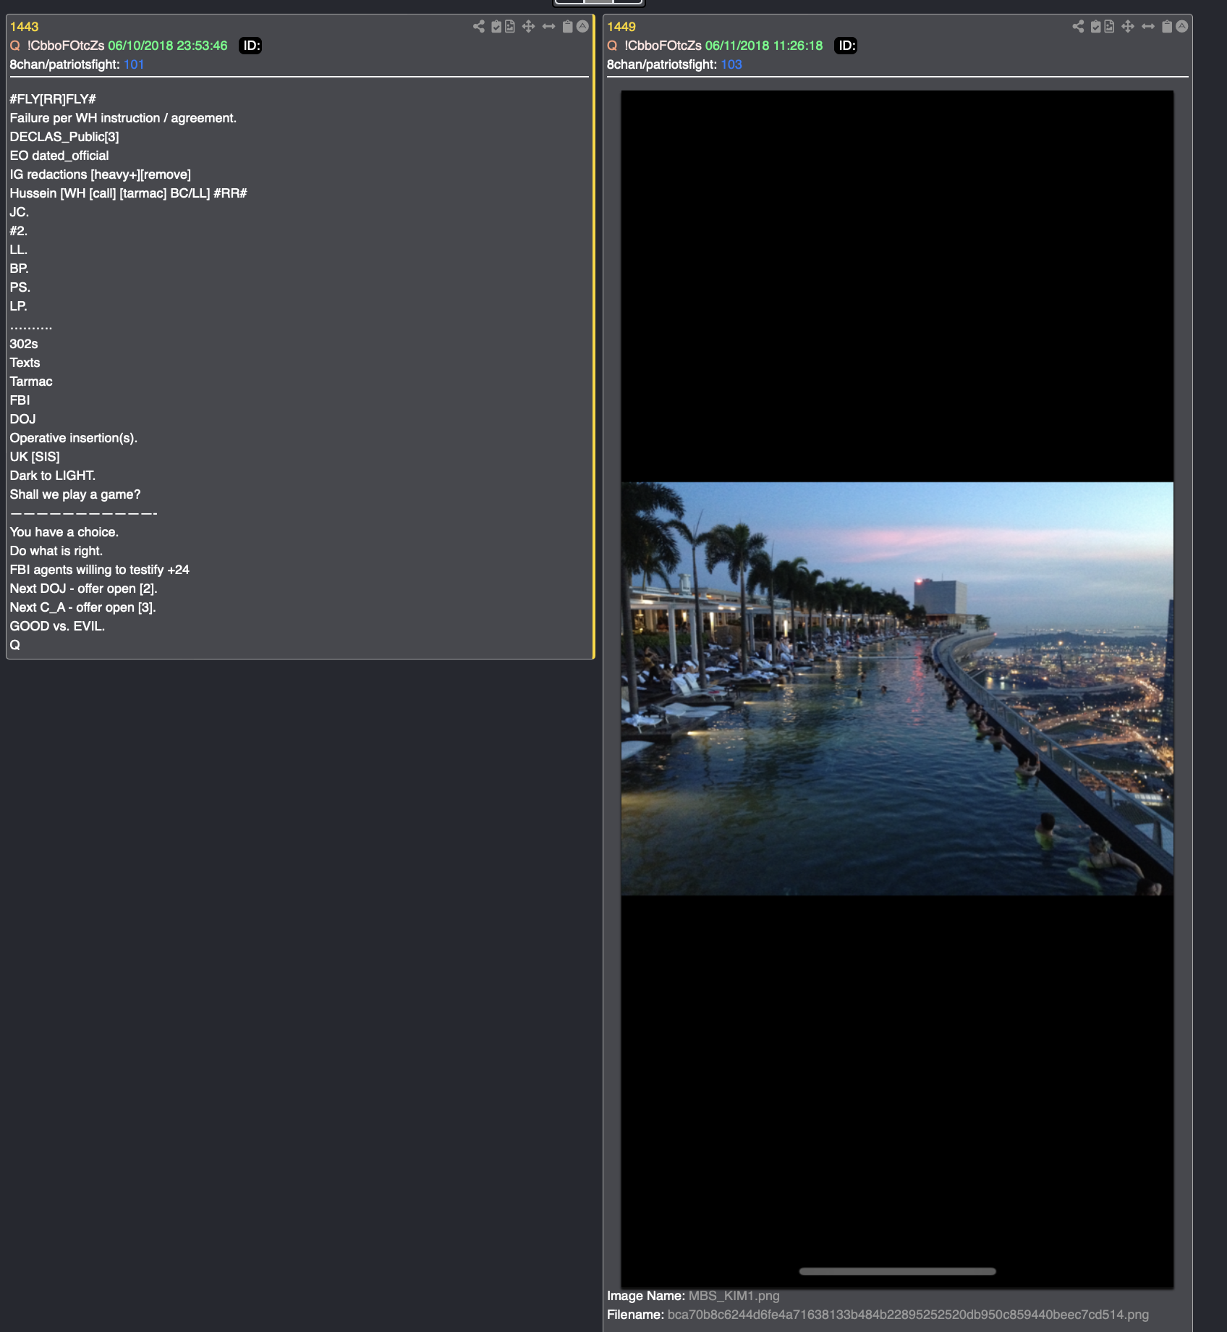Click the horizontal resize arrows on post 1443

coord(549,27)
